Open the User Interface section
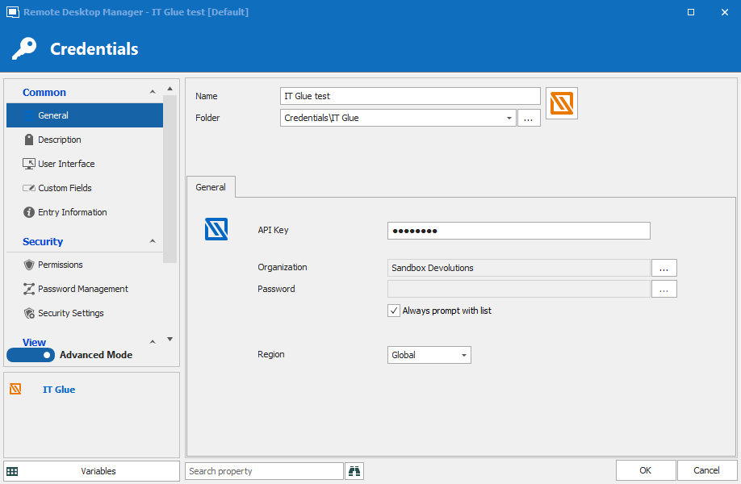The image size is (741, 484). pos(66,164)
